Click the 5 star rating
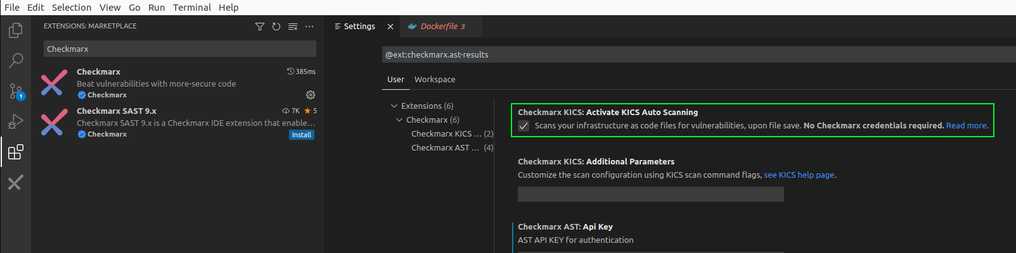 coord(311,111)
